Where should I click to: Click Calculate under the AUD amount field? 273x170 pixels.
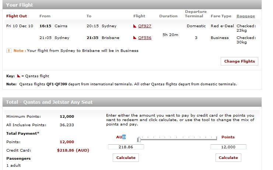point(126,157)
